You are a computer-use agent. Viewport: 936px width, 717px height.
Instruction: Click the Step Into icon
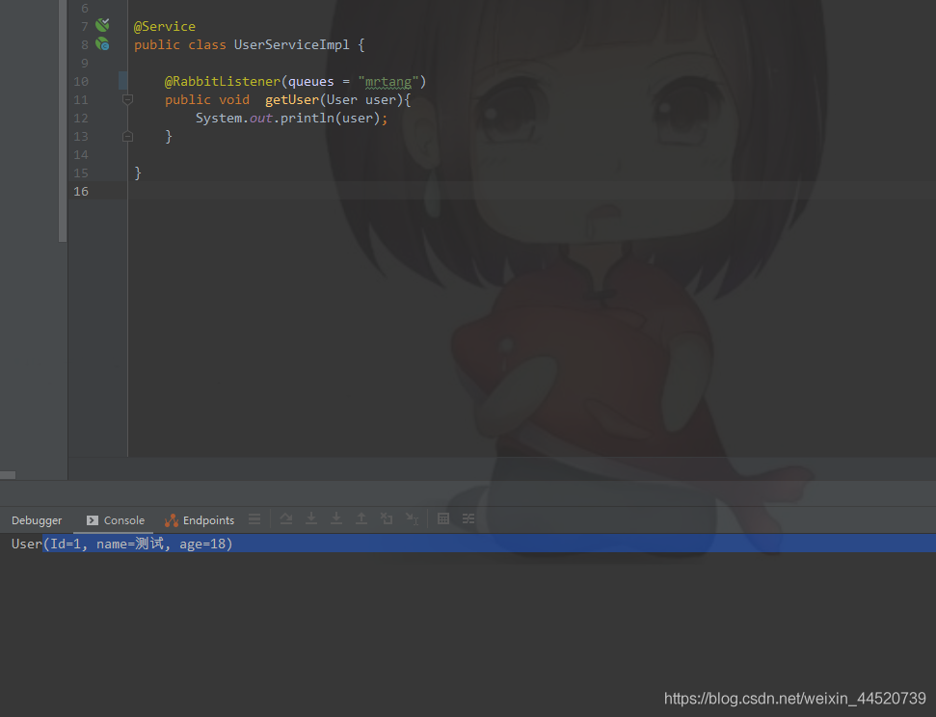pyautogui.click(x=311, y=518)
